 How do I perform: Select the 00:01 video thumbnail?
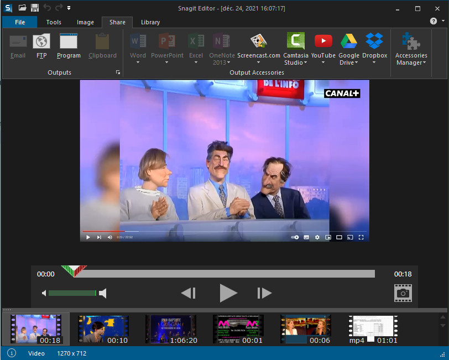(x=238, y=329)
